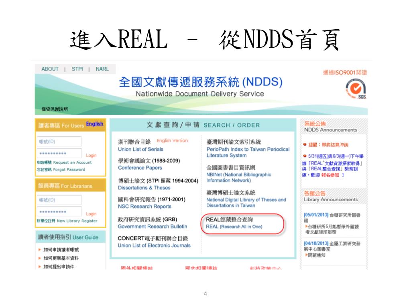Open the 04/18/2013 金屬工業研究發展中心 announcement
Screen dimensions: 411x308
point(332,246)
